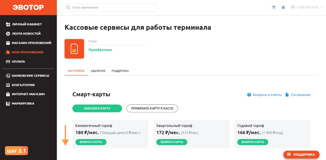Click the Заказать карту button
The width and height of the screenshot is (326, 160).
pyautogui.click(x=97, y=108)
